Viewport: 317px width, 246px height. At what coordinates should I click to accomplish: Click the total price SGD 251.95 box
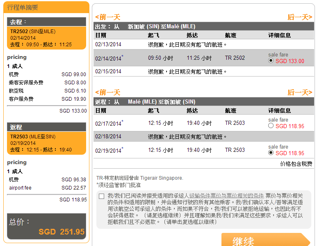coord(46,227)
